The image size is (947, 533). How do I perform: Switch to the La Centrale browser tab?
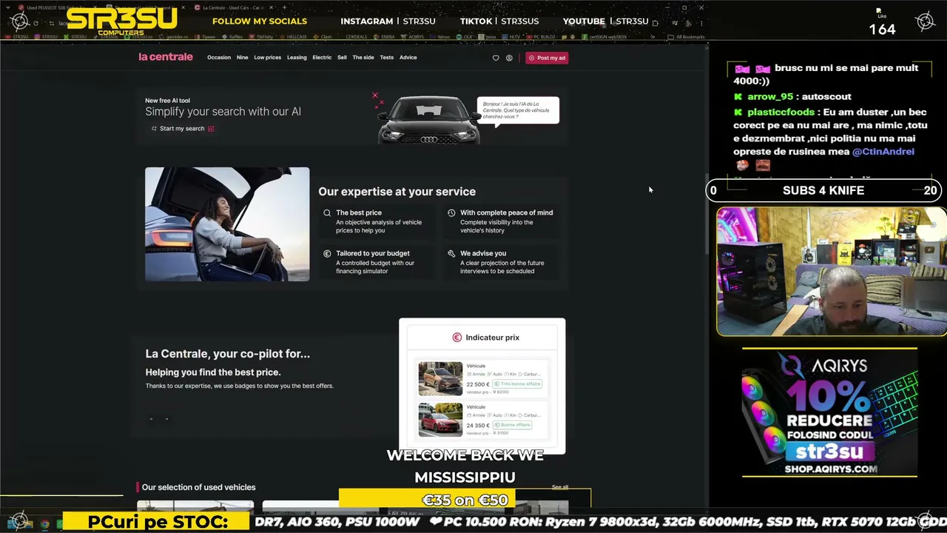[x=234, y=7]
